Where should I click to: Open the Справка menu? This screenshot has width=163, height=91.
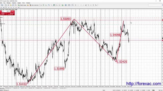coord(28,3)
